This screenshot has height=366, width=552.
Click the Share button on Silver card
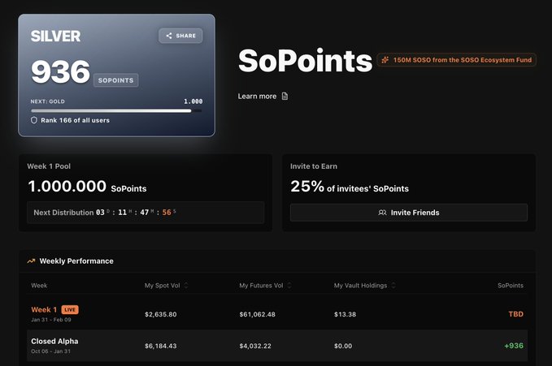point(180,36)
